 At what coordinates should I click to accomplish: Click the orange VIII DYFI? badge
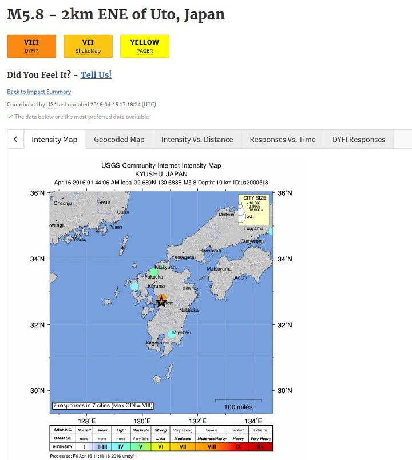[31, 46]
